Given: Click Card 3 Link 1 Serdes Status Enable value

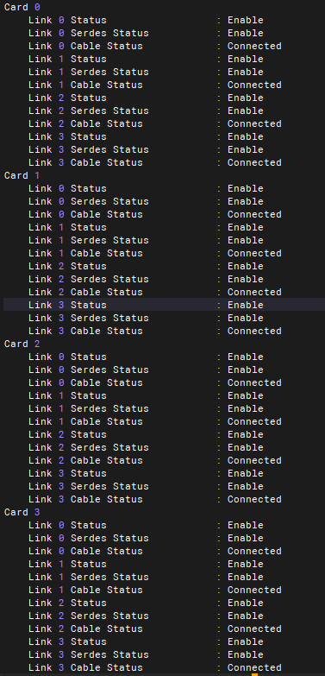Looking at the screenshot, I should pos(246,577).
